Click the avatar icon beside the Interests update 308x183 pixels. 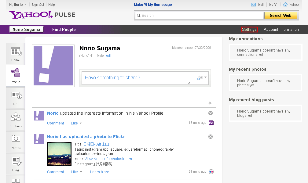39,116
